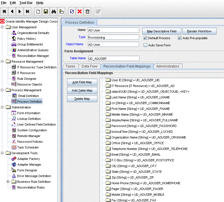224x202 pixels.
Task: Click the Adapter Factory gears icon
Action: tap(14, 159)
